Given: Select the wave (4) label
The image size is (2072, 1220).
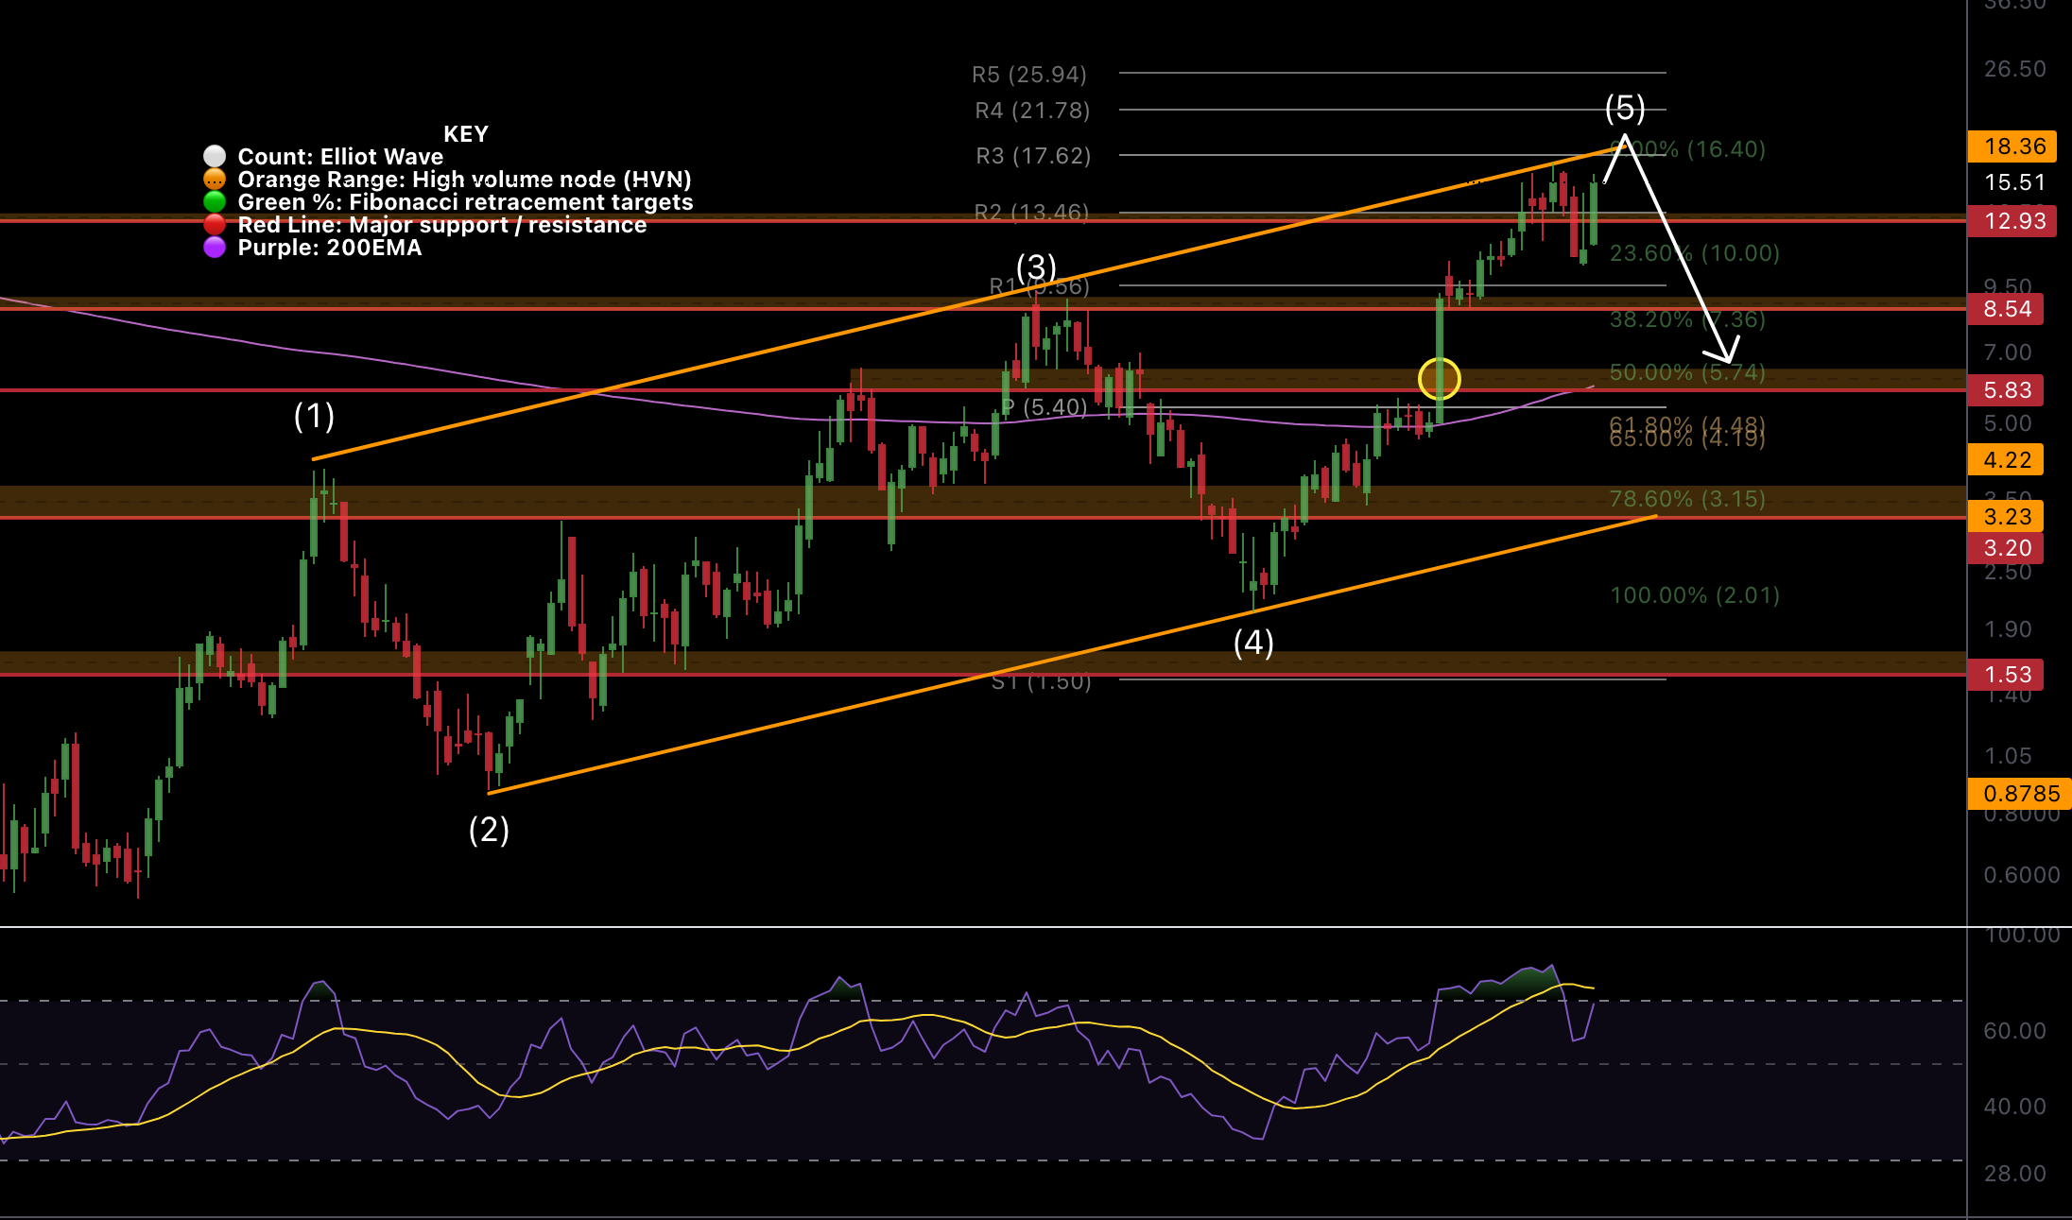Looking at the screenshot, I should [x=1253, y=643].
